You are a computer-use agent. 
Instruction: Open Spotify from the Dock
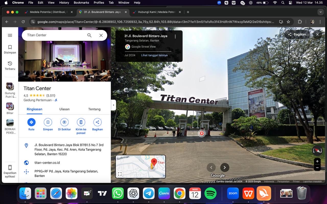(211, 194)
